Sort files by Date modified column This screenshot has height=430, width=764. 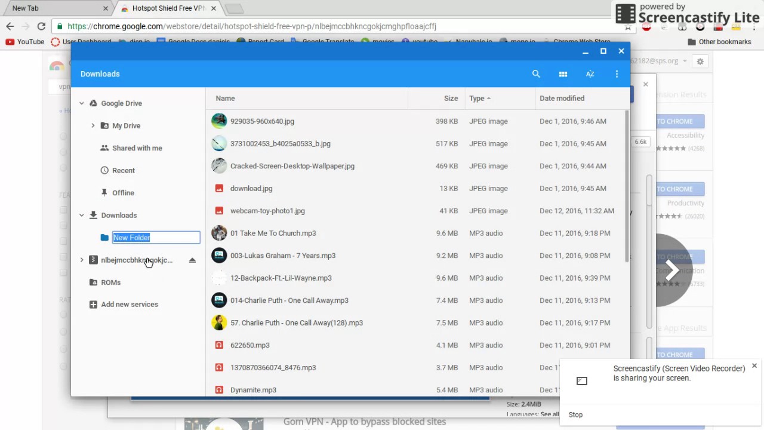coord(581,99)
